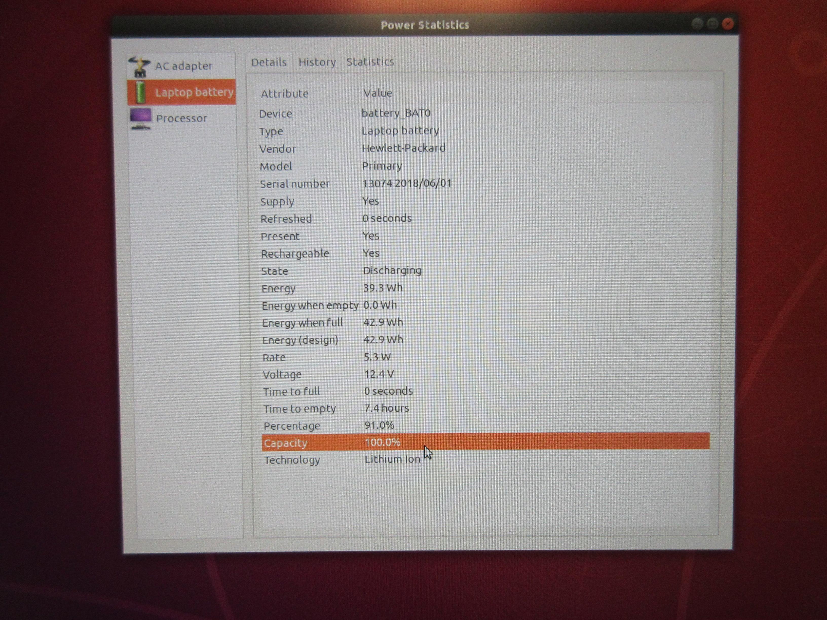The width and height of the screenshot is (827, 620).
Task: Click value 39.3 Wh
Action: [383, 288]
